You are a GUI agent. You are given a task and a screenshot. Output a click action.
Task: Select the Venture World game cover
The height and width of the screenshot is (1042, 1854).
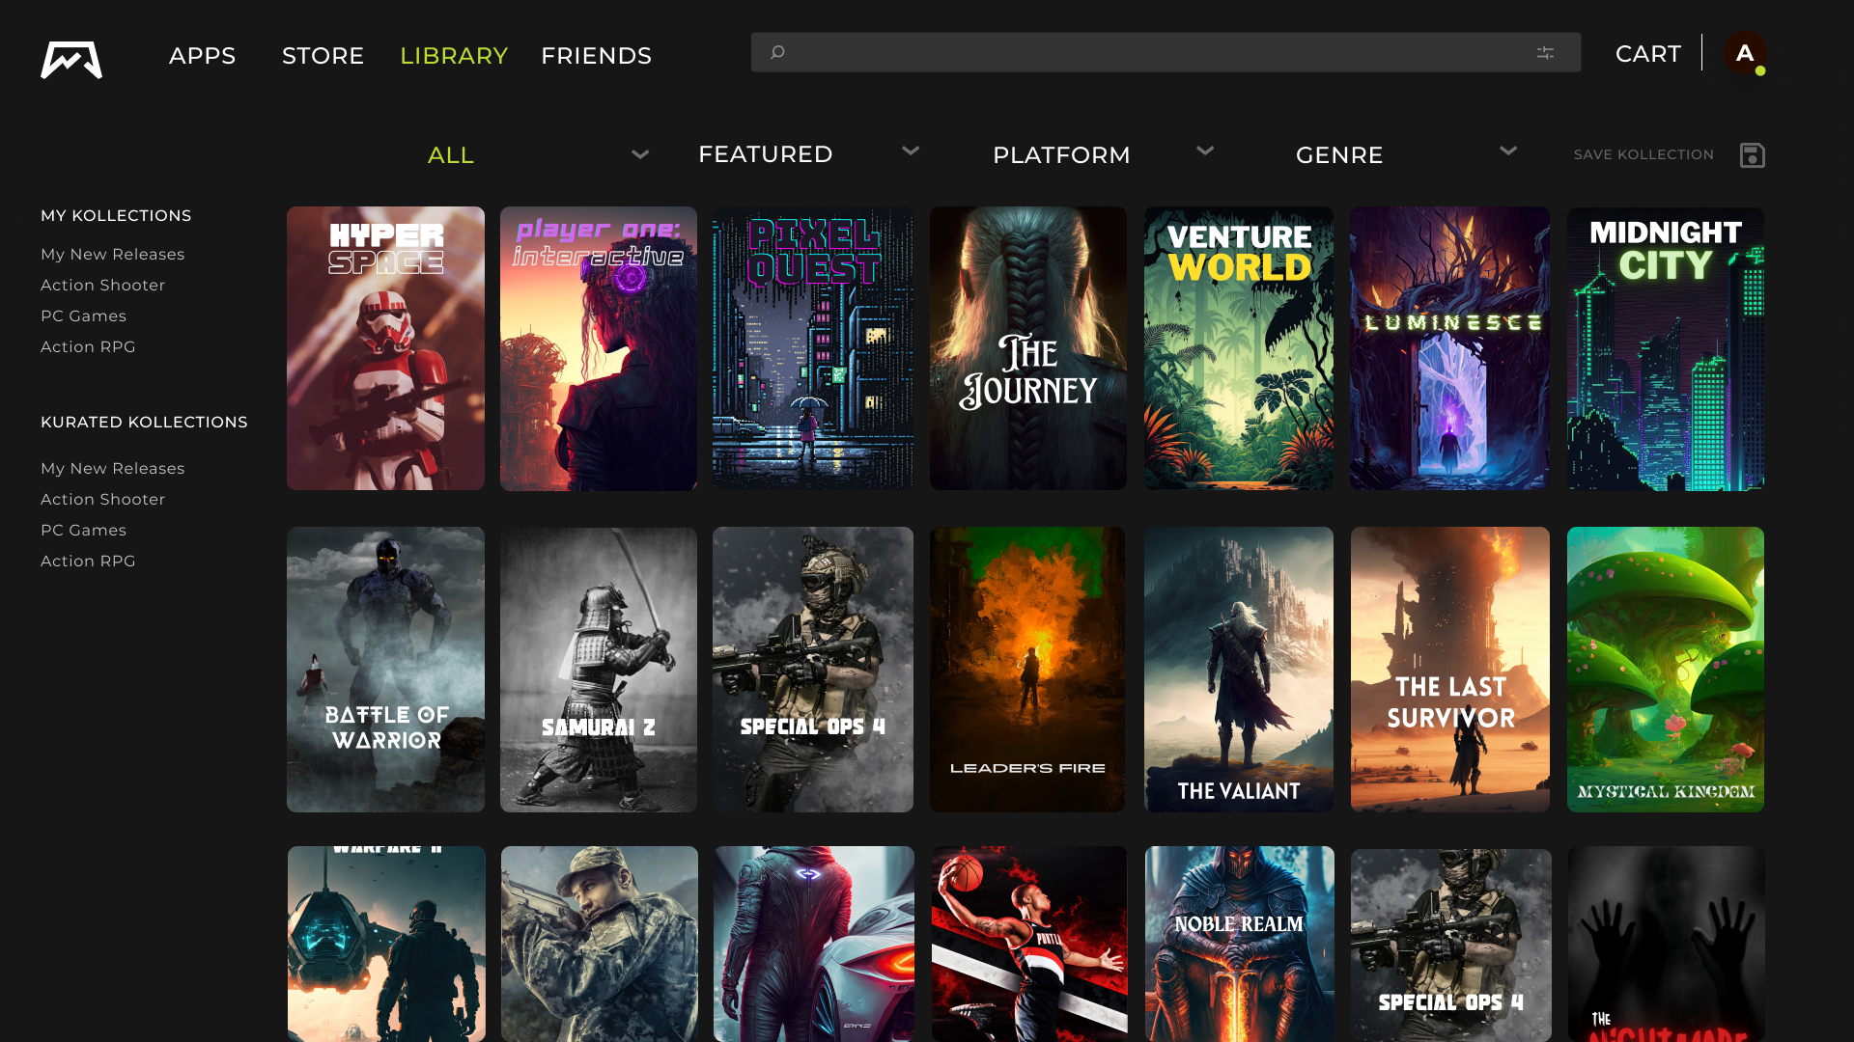(x=1239, y=348)
